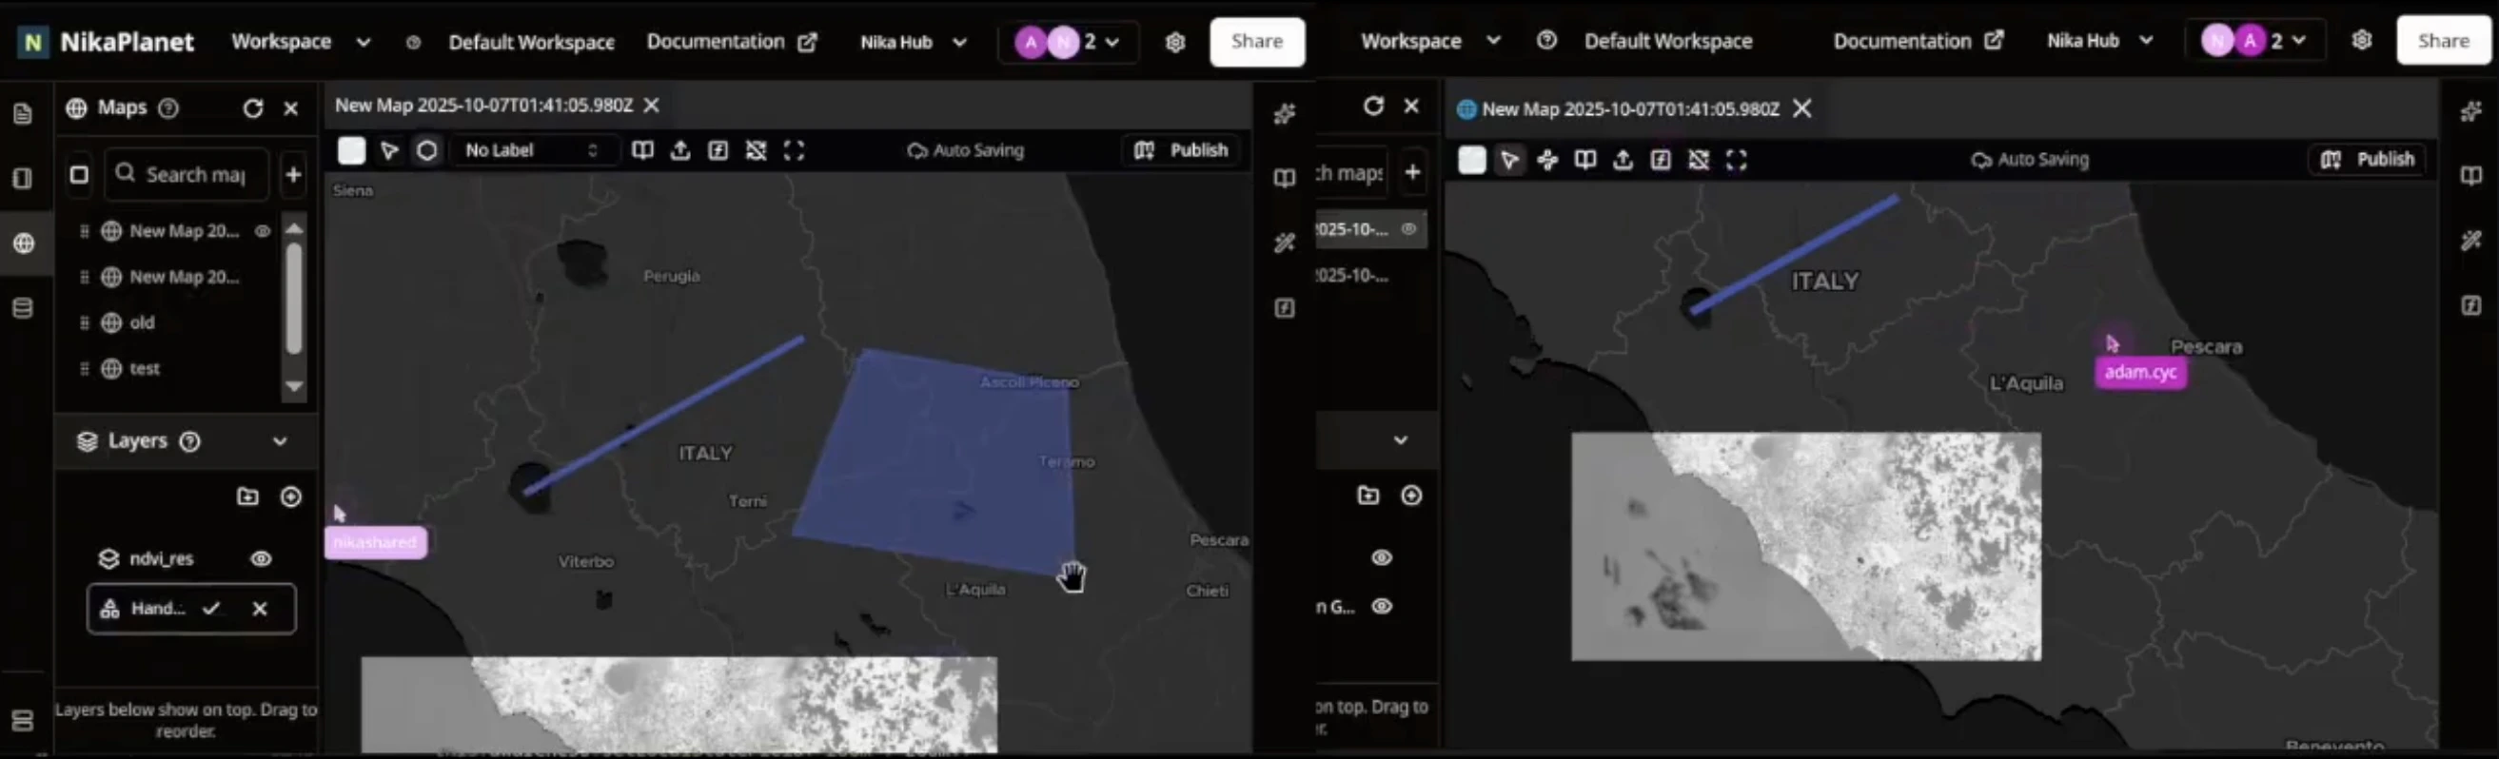Select the pointer tool in left map toolbar

pyautogui.click(x=389, y=150)
